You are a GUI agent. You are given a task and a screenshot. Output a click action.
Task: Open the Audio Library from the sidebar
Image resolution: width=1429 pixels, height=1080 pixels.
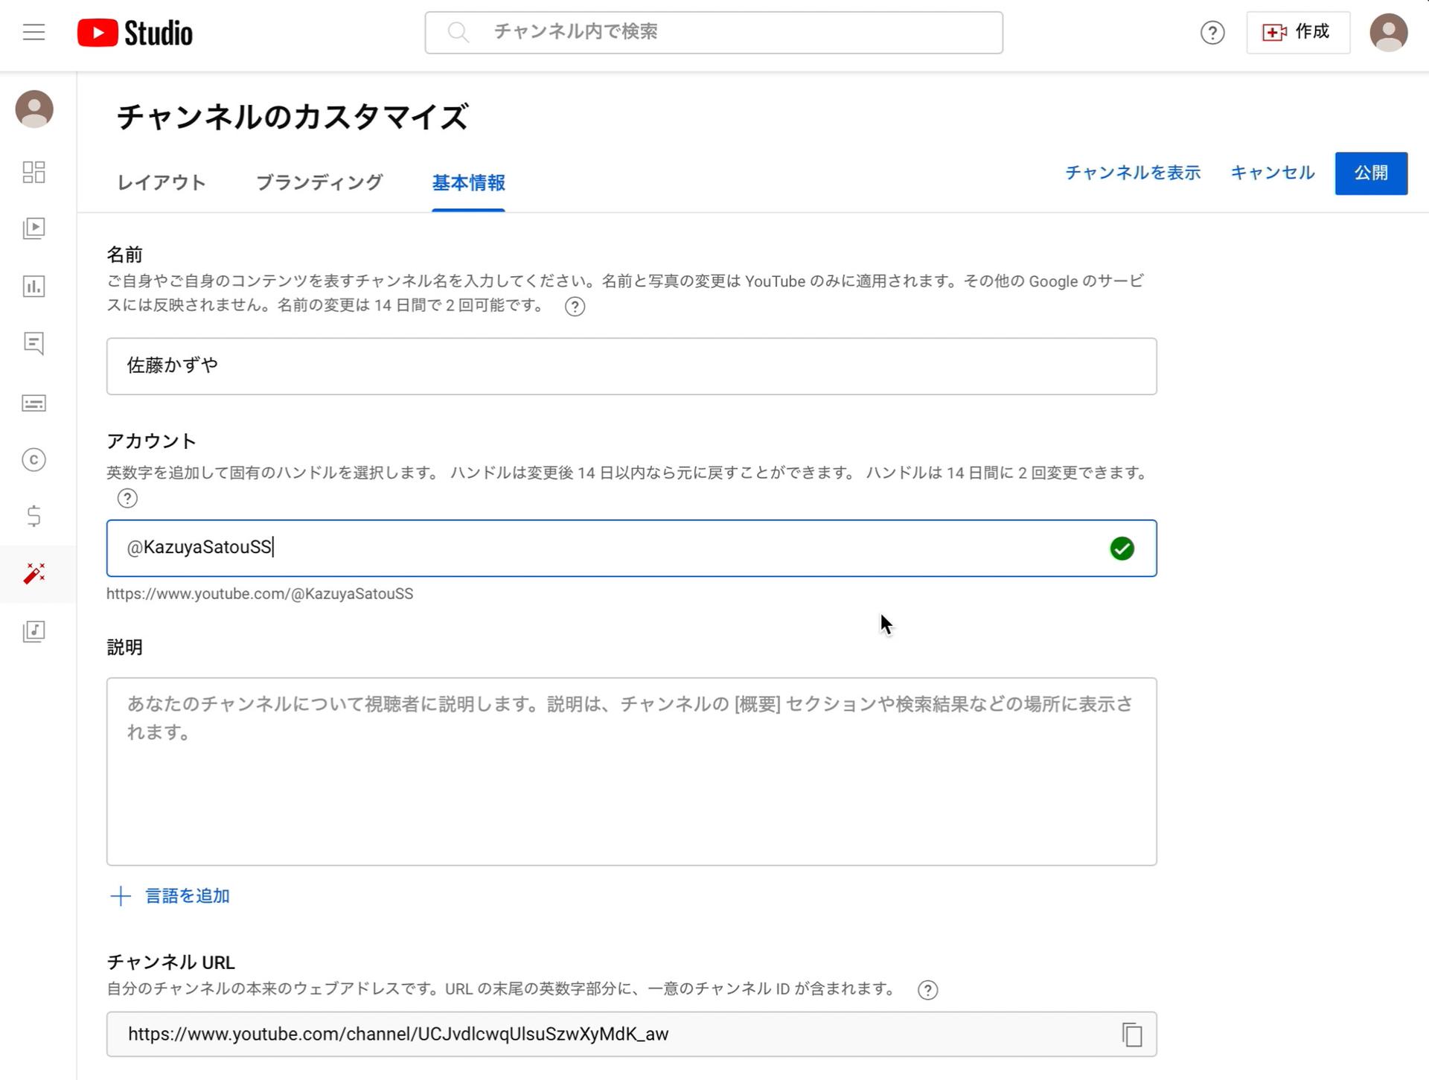(33, 631)
